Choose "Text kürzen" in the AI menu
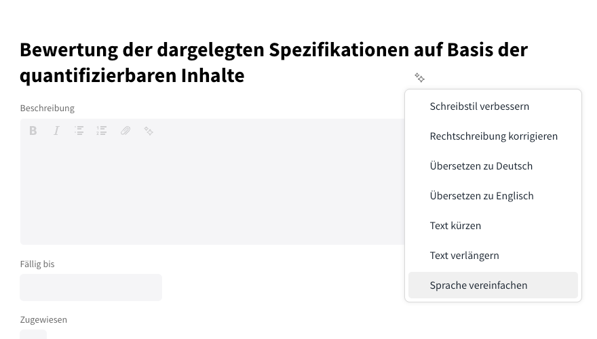 [x=455, y=226]
